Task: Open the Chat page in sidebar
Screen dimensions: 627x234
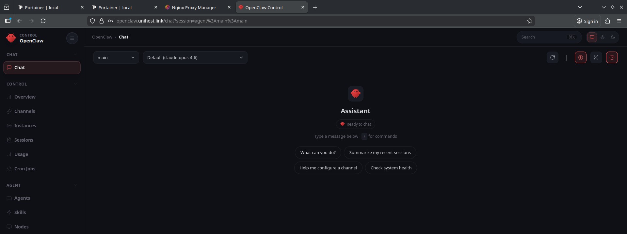Action: tap(42, 68)
